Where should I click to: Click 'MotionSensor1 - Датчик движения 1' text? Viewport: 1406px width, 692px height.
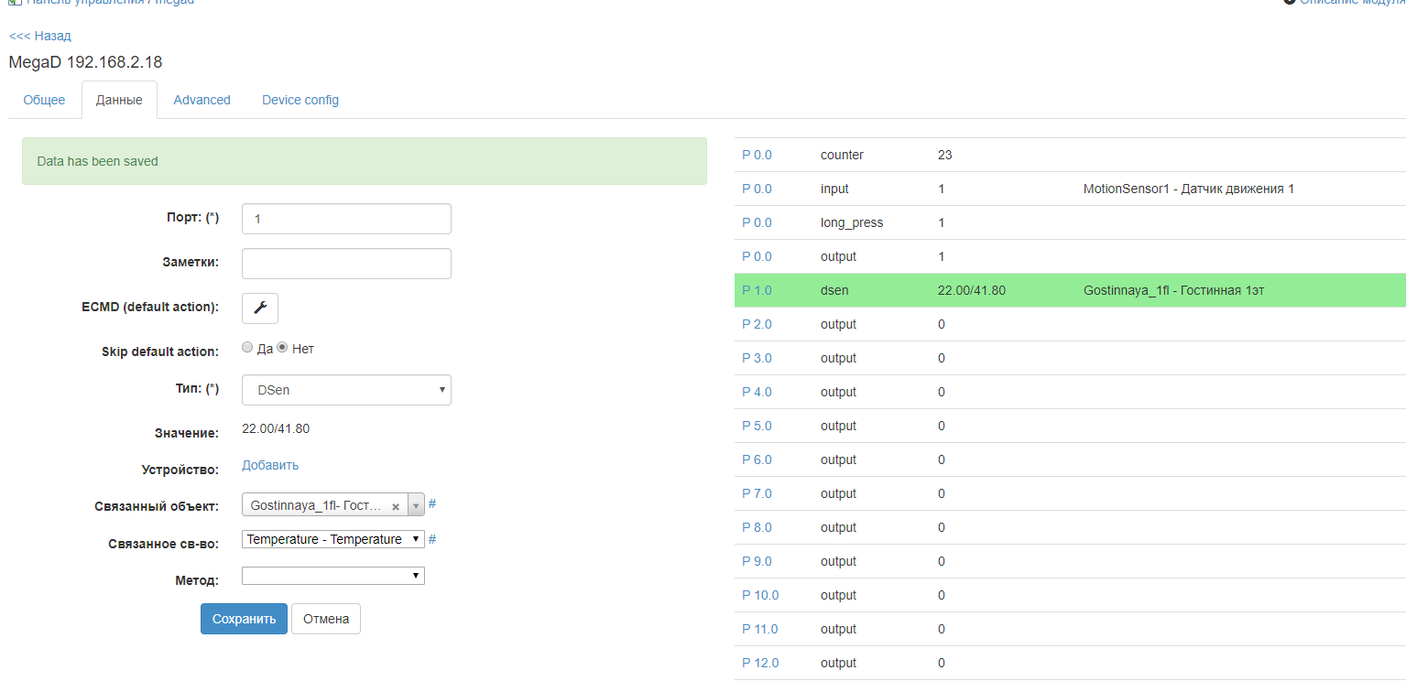[x=1189, y=189]
